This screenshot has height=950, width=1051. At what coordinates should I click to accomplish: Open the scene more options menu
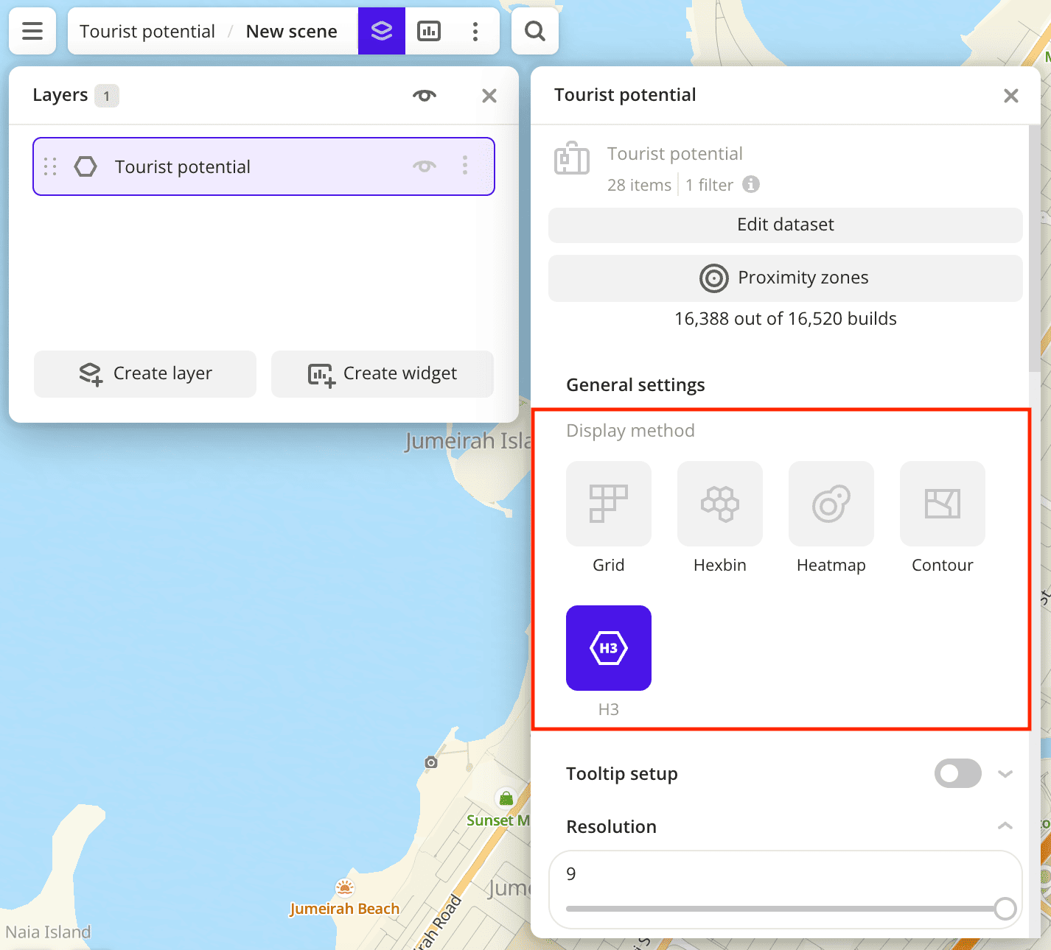pos(475,31)
